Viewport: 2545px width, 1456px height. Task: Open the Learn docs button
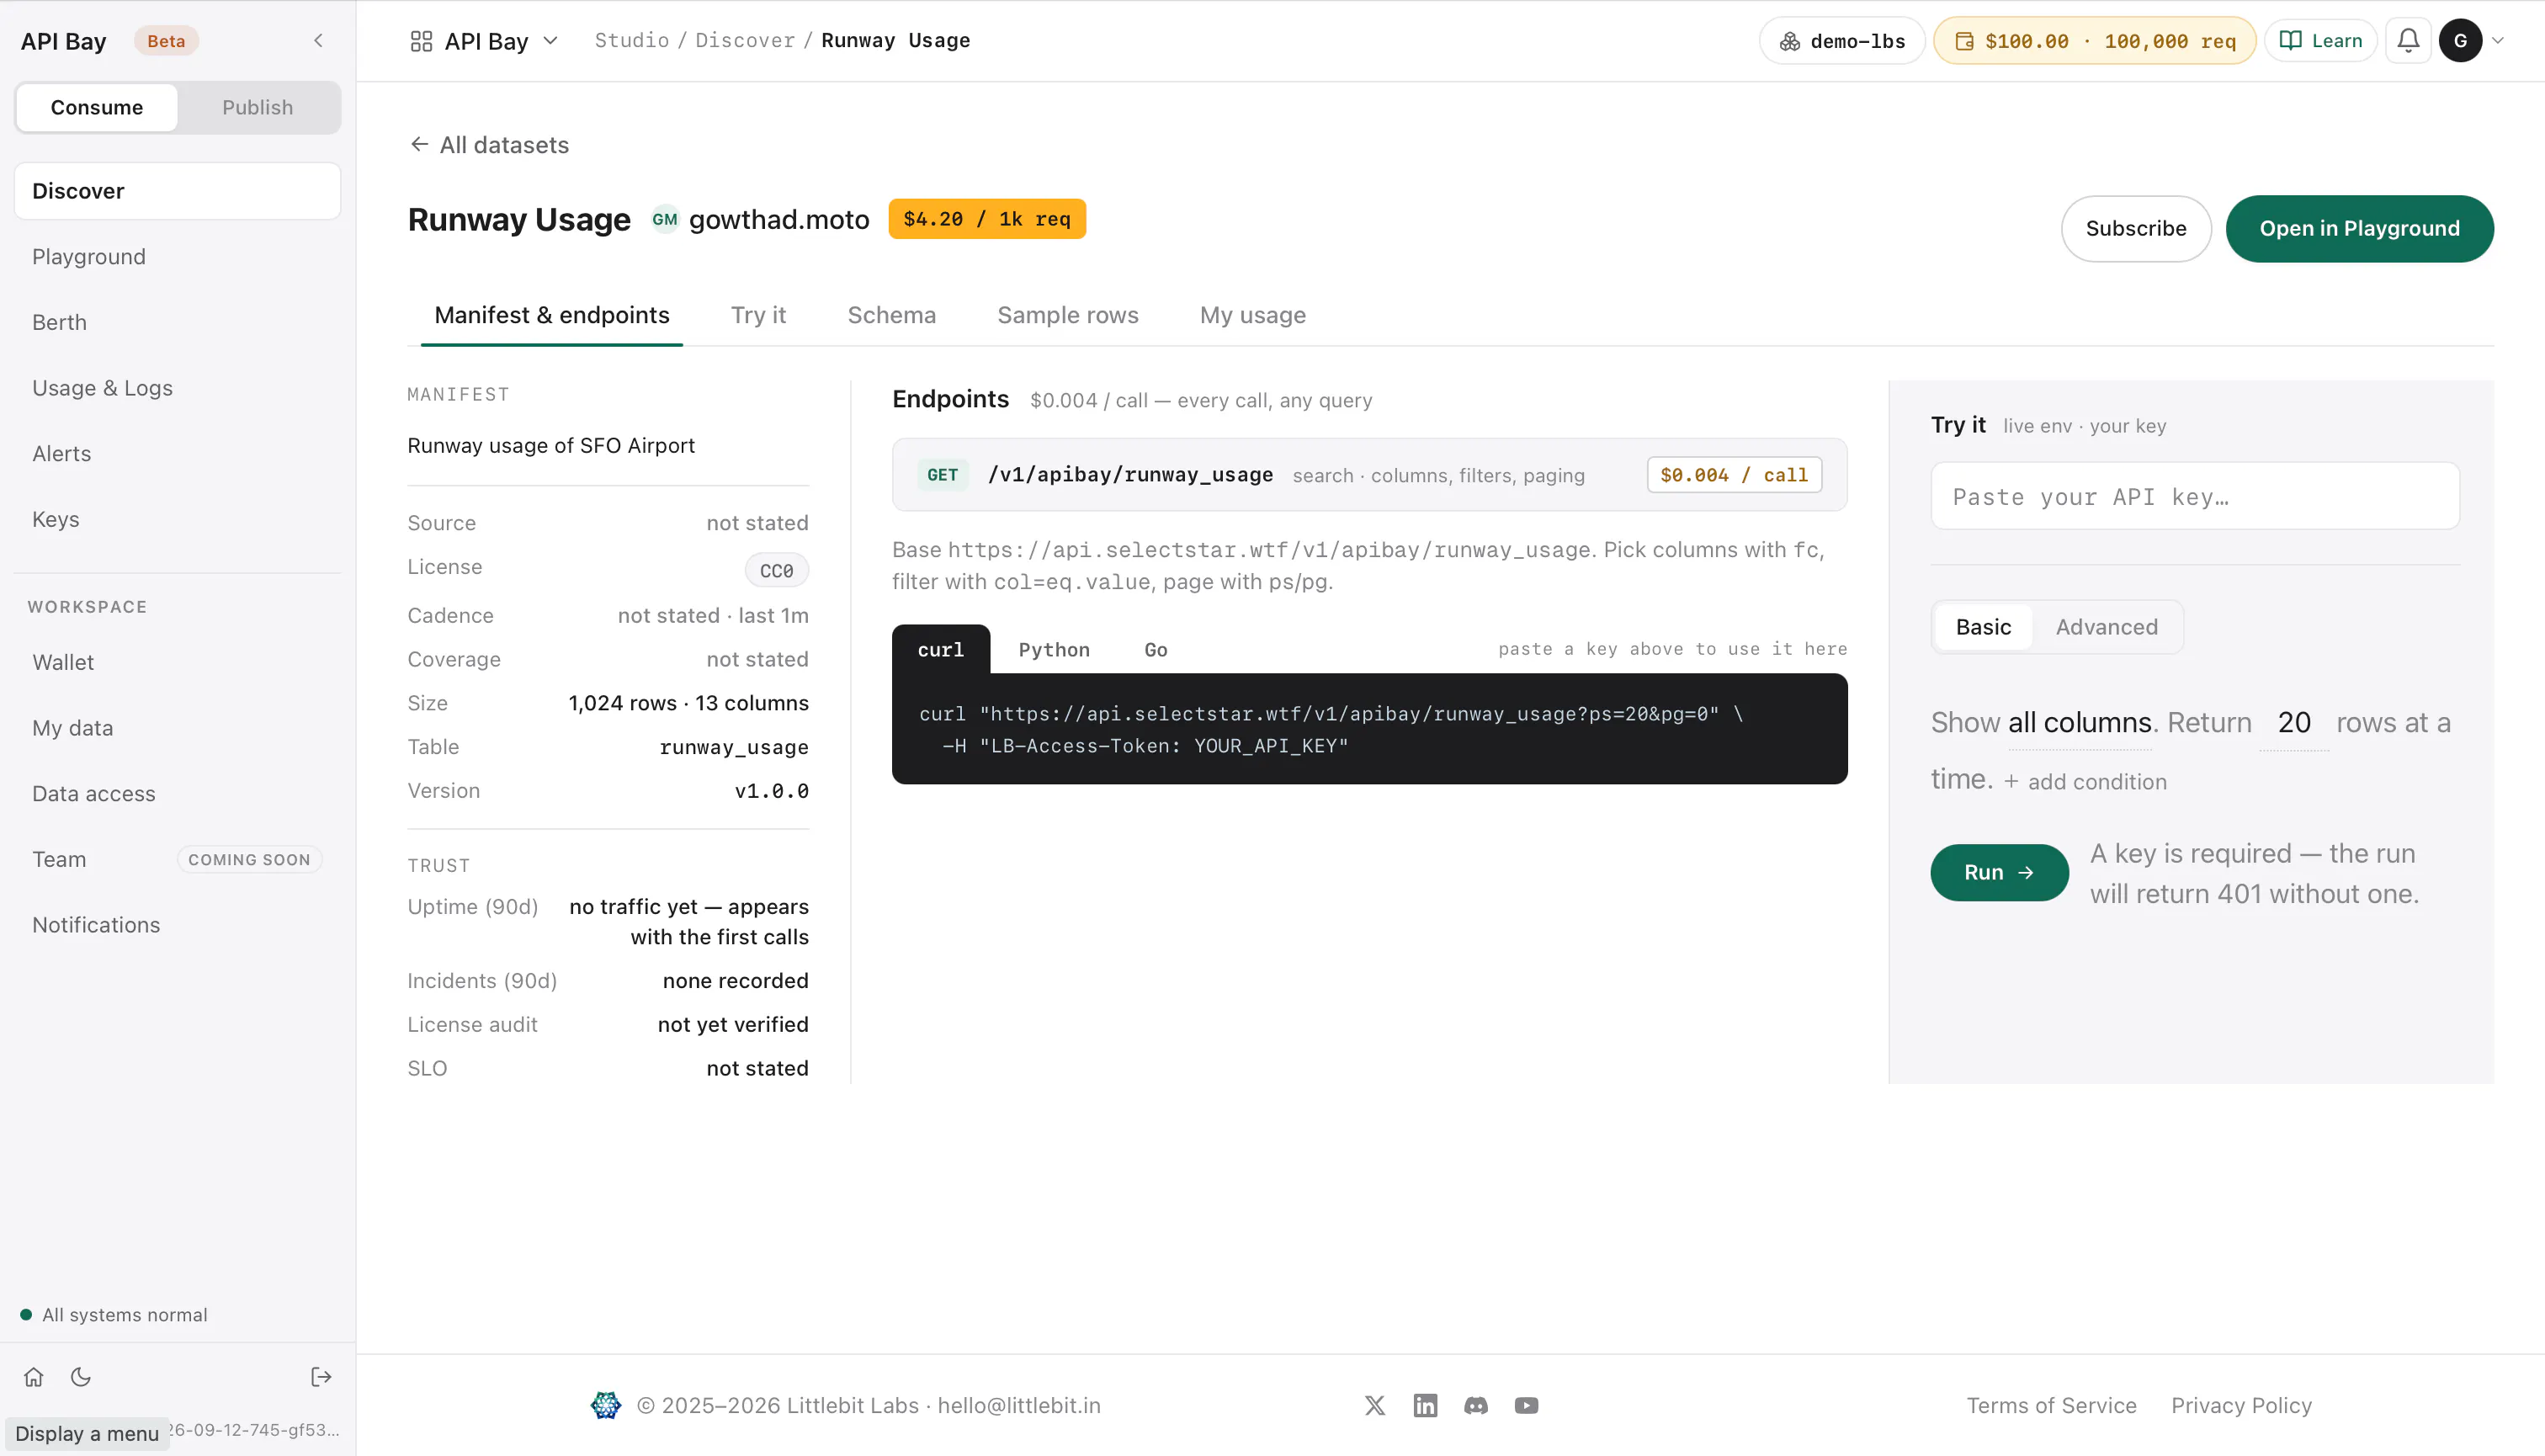point(2321,41)
